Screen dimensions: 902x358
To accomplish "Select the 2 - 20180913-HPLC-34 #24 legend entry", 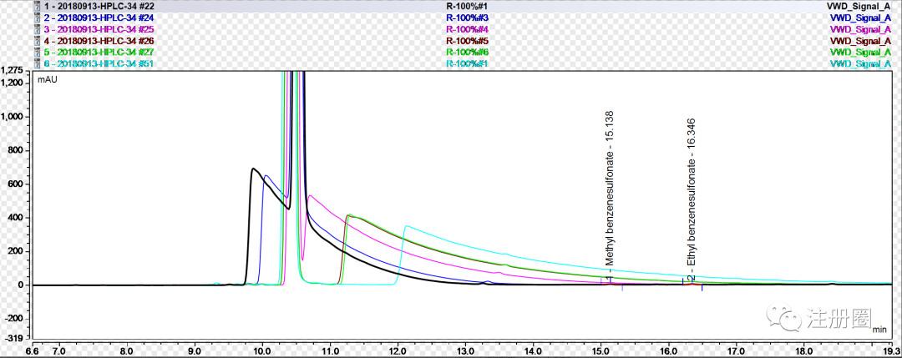I will tap(99, 17).
